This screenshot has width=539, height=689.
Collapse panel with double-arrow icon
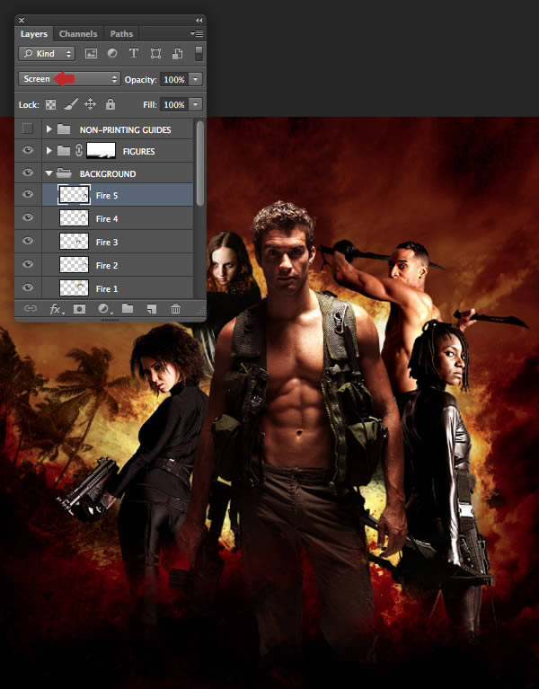[x=199, y=21]
